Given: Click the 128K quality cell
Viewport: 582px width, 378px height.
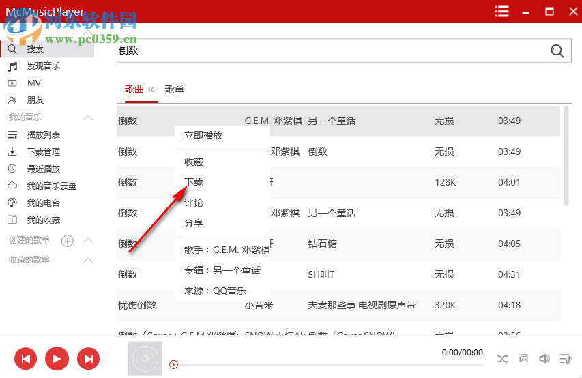Looking at the screenshot, I should click(445, 182).
